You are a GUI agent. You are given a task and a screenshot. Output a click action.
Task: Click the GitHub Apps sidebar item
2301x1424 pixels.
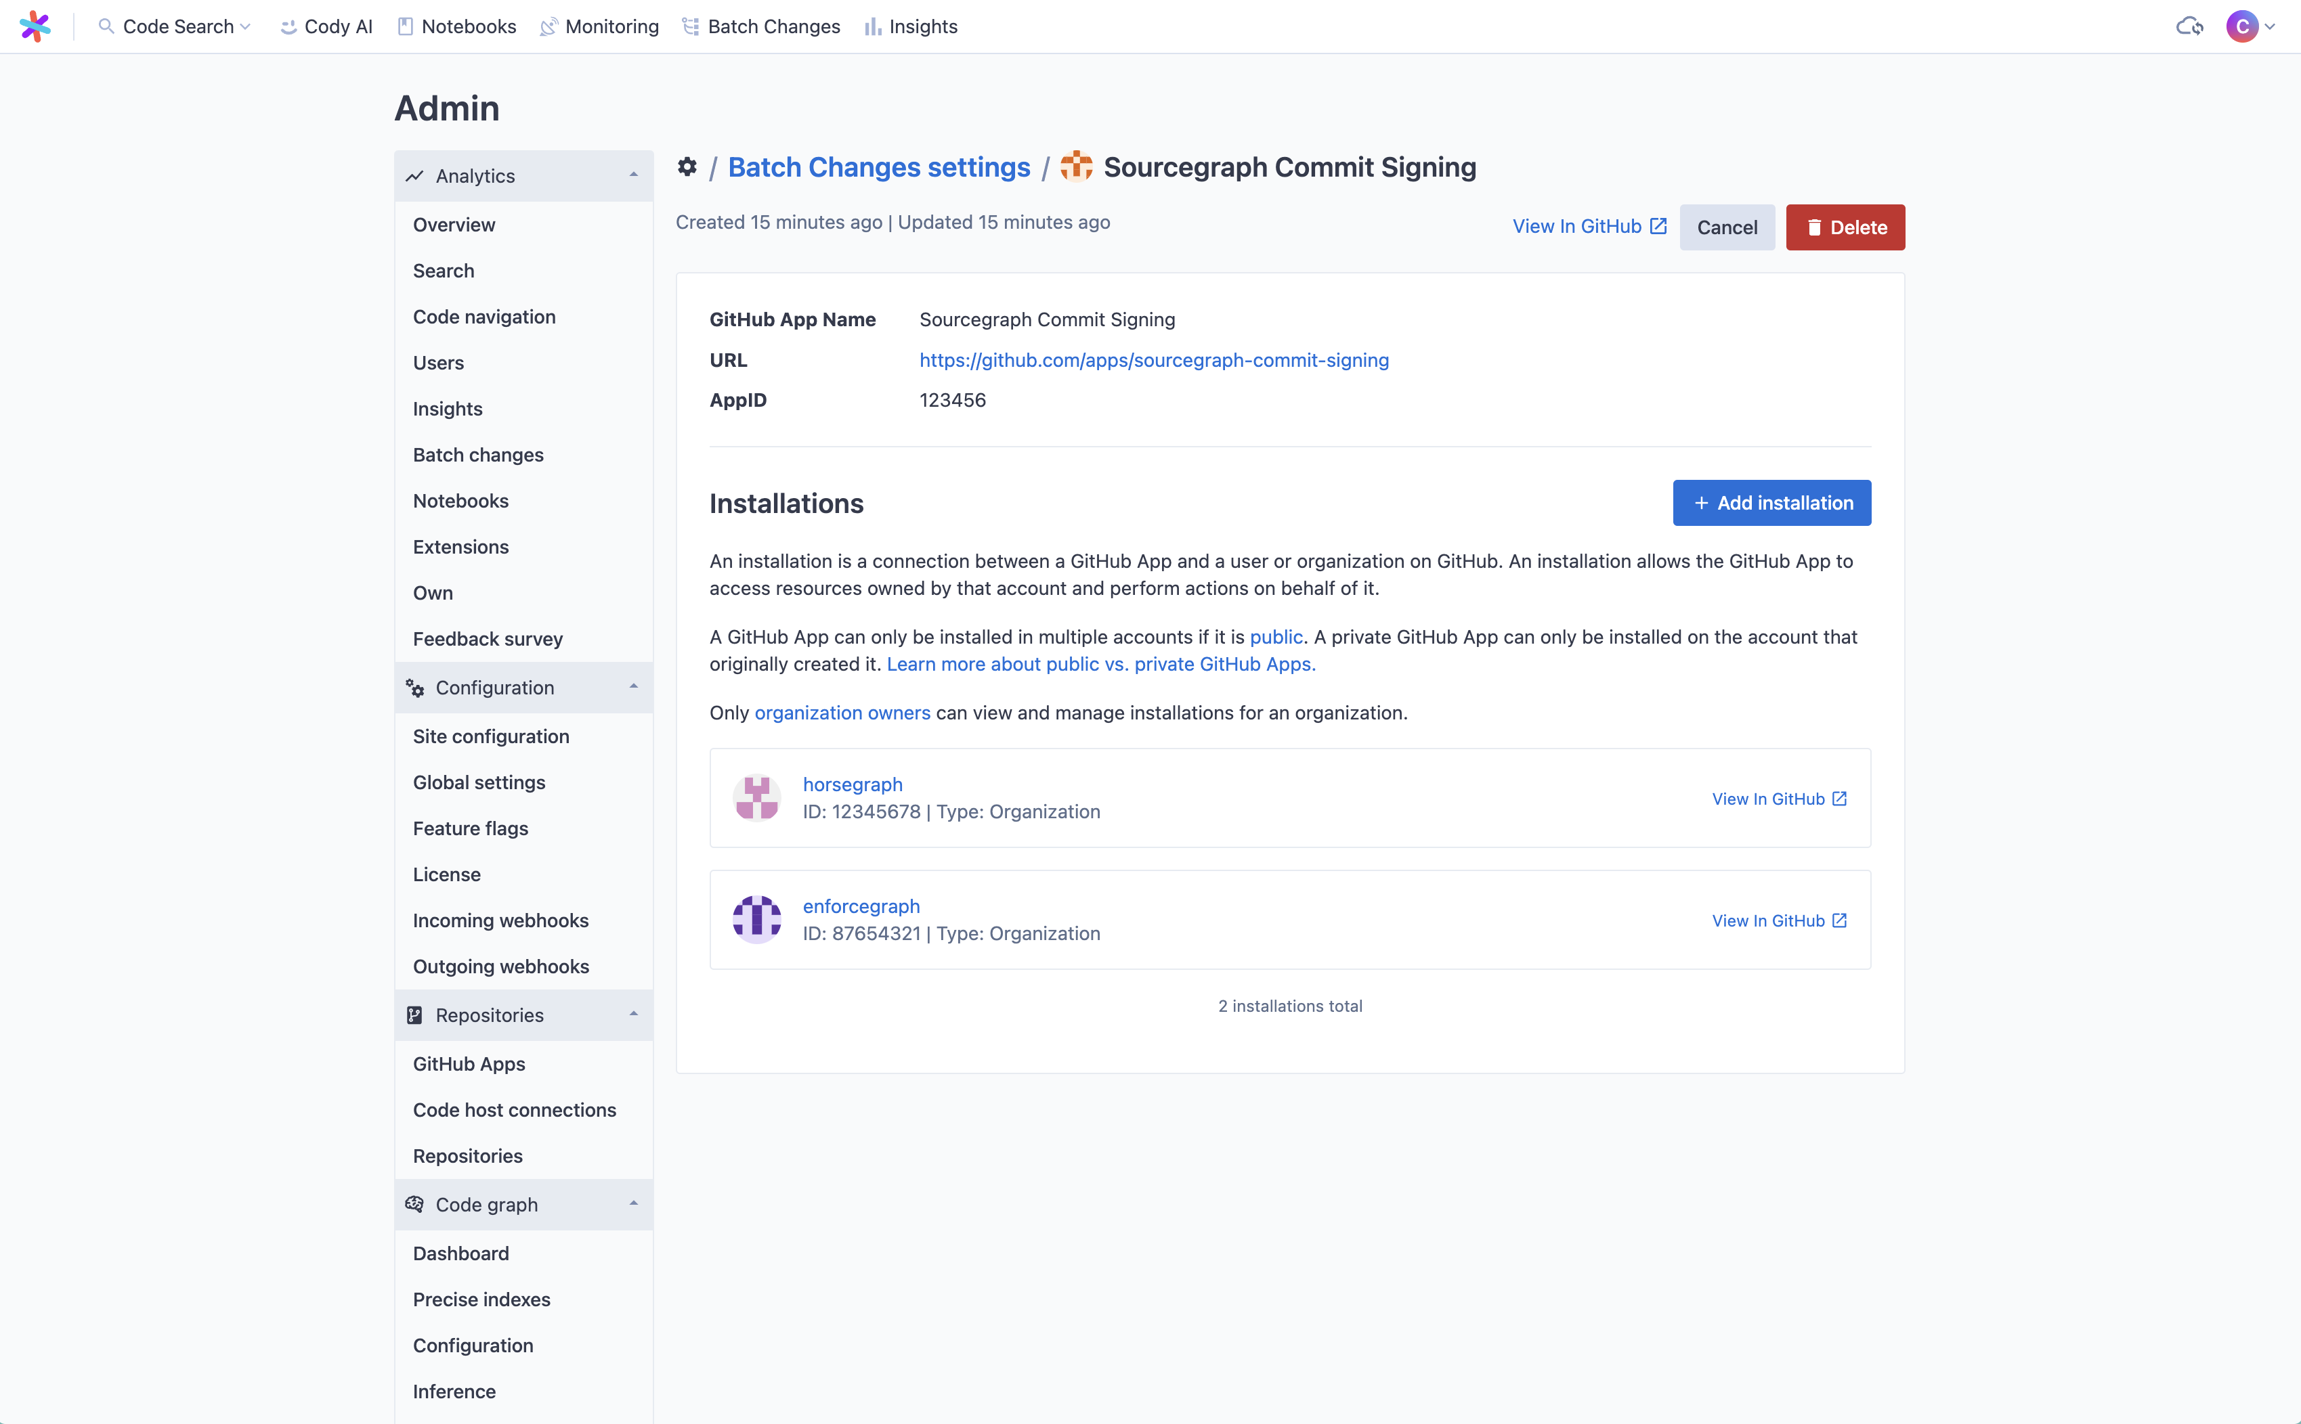point(469,1063)
